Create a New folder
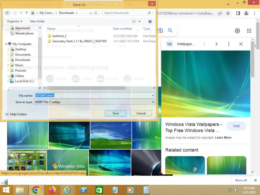This screenshot has width=260, height=195. click(x=37, y=21)
